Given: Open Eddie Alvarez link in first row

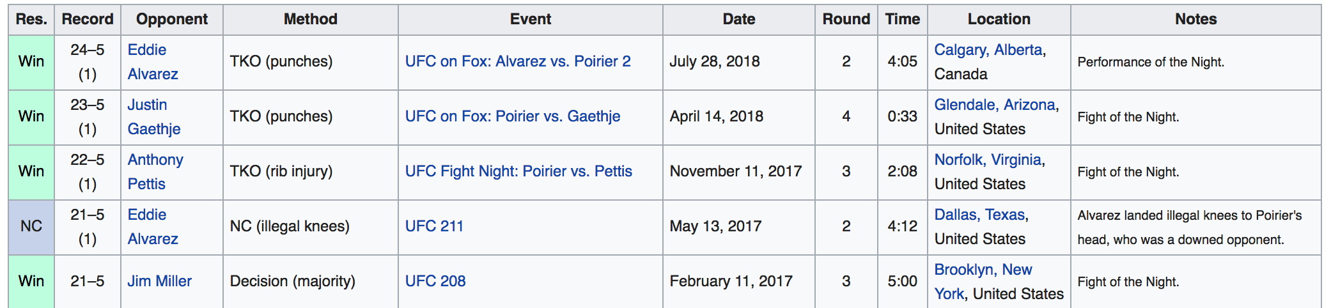Looking at the screenshot, I should 147,50.
